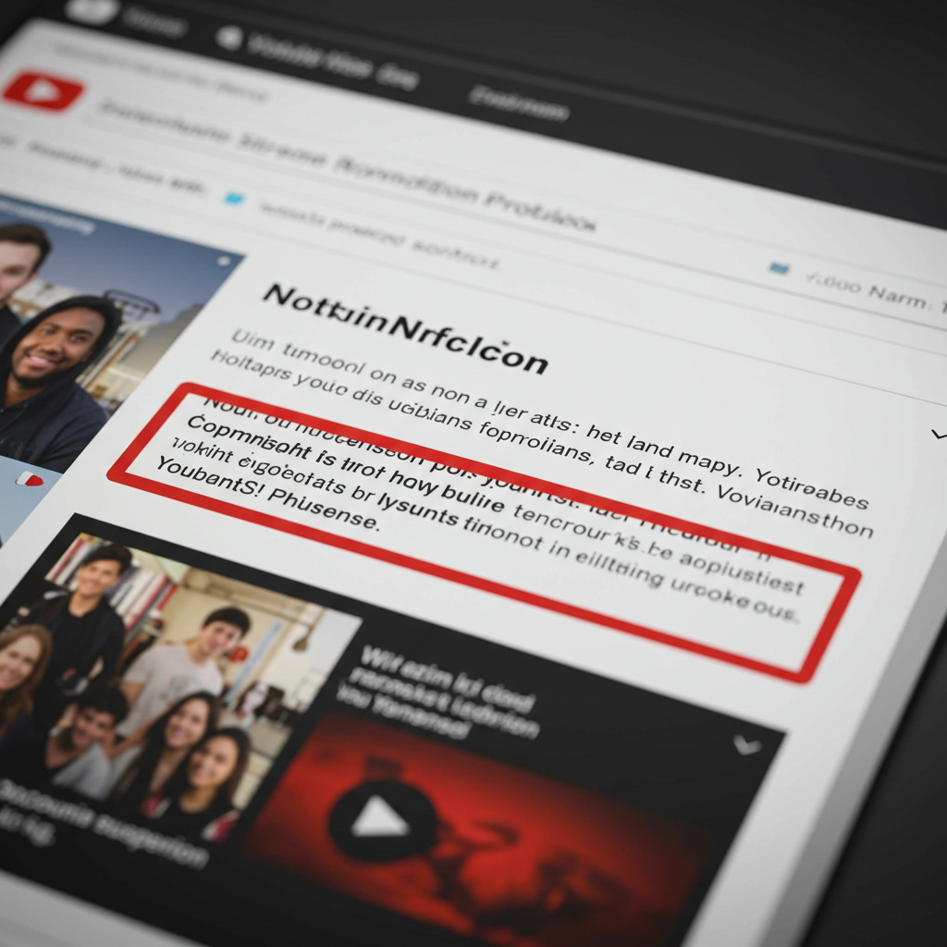This screenshot has height=947, width=947.
Task: Click the red YouTube logo
Action: 43,91
